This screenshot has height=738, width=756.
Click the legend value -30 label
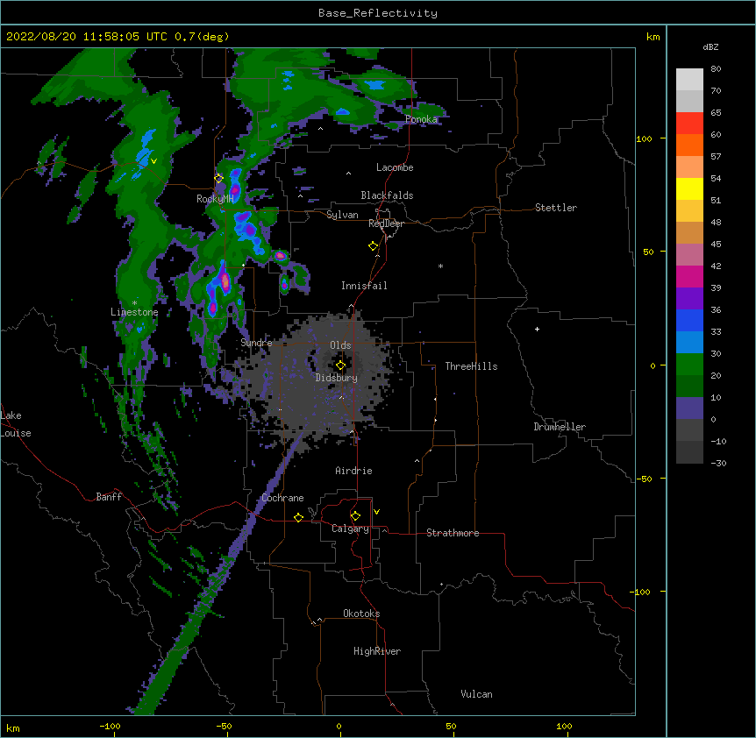[x=718, y=463]
